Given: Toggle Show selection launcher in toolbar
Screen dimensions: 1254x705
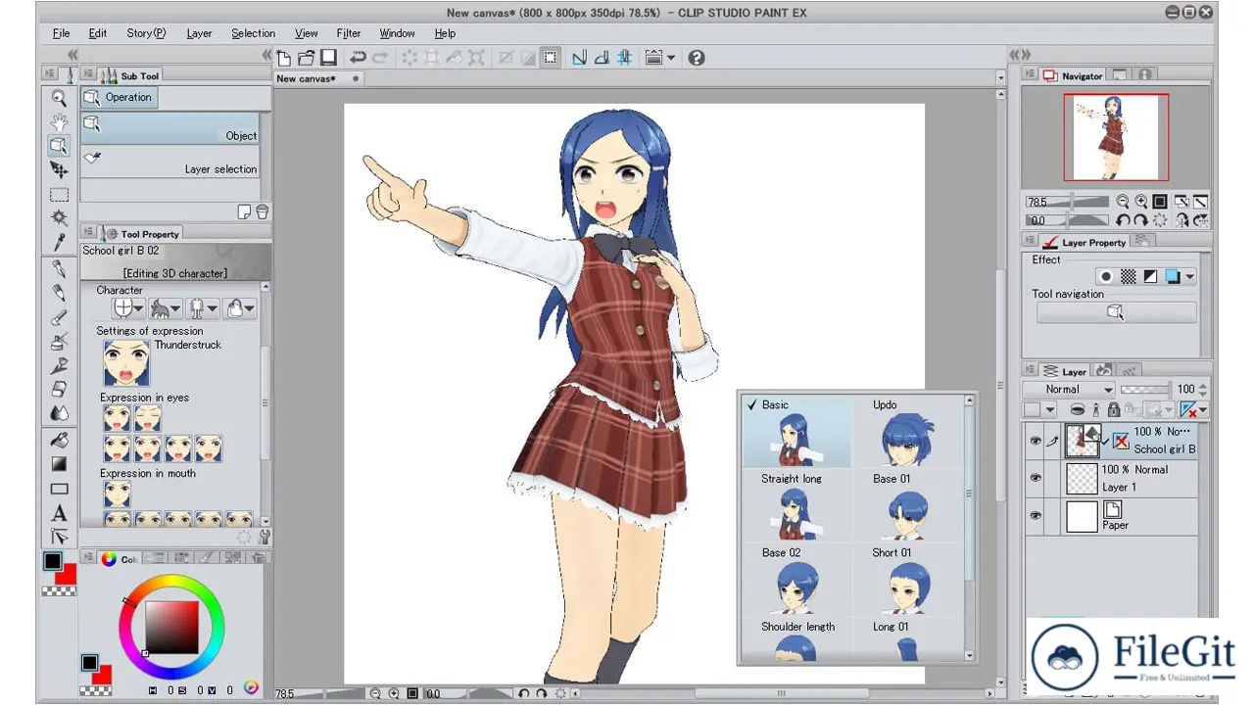Looking at the screenshot, I should [x=551, y=58].
